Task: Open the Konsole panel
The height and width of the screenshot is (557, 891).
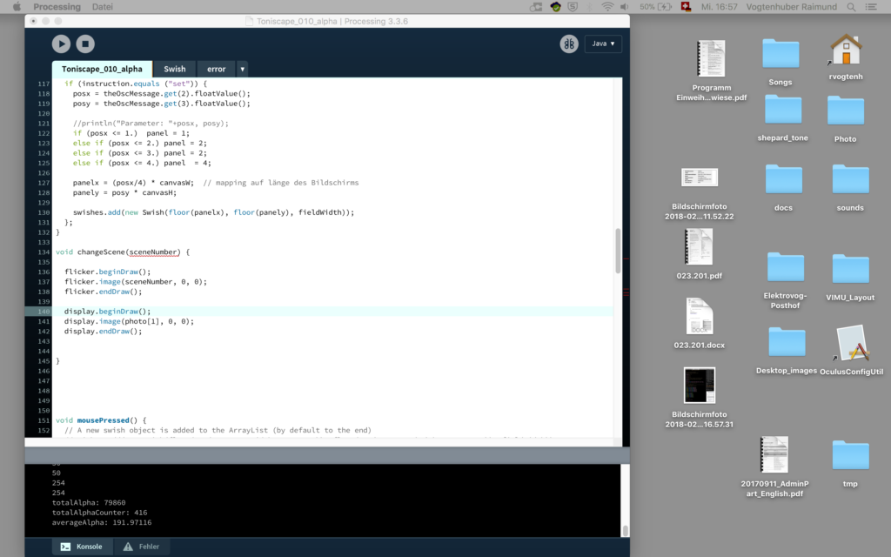Action: 83,547
